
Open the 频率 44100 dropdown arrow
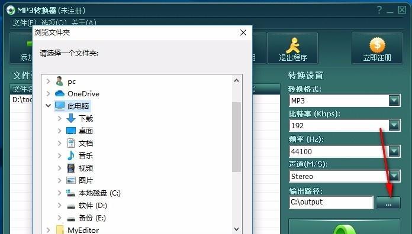click(x=394, y=151)
